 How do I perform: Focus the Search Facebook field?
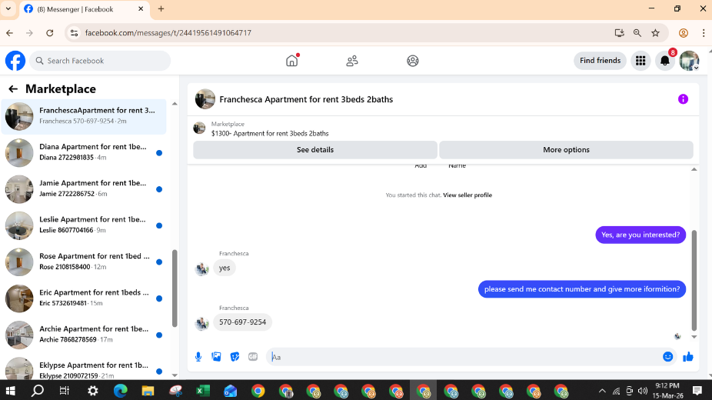tap(100, 61)
